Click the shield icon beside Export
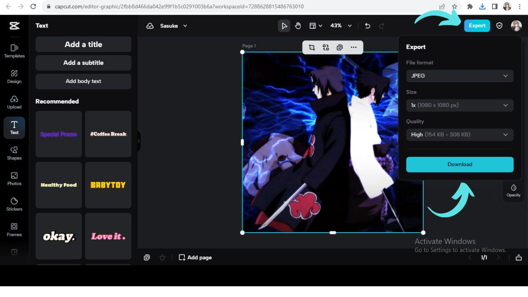 pos(499,26)
